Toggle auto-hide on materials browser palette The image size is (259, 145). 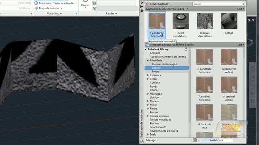pos(142,7)
